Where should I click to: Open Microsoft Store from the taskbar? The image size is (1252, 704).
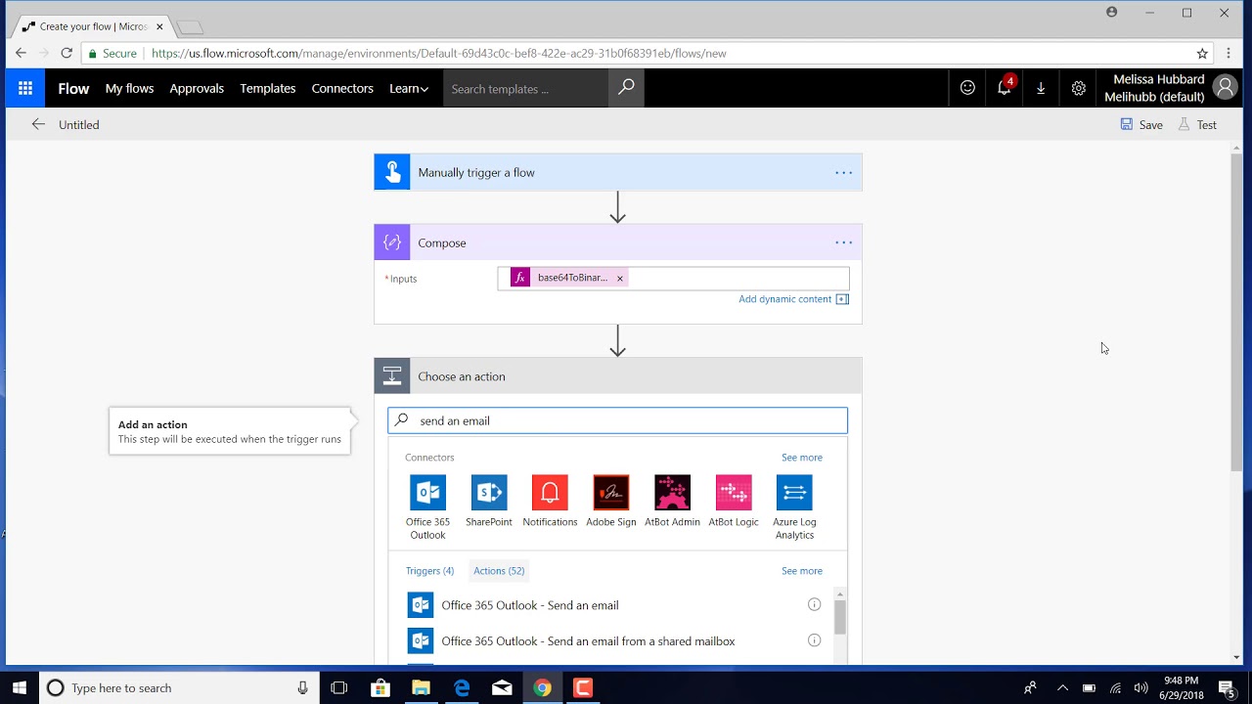click(380, 687)
